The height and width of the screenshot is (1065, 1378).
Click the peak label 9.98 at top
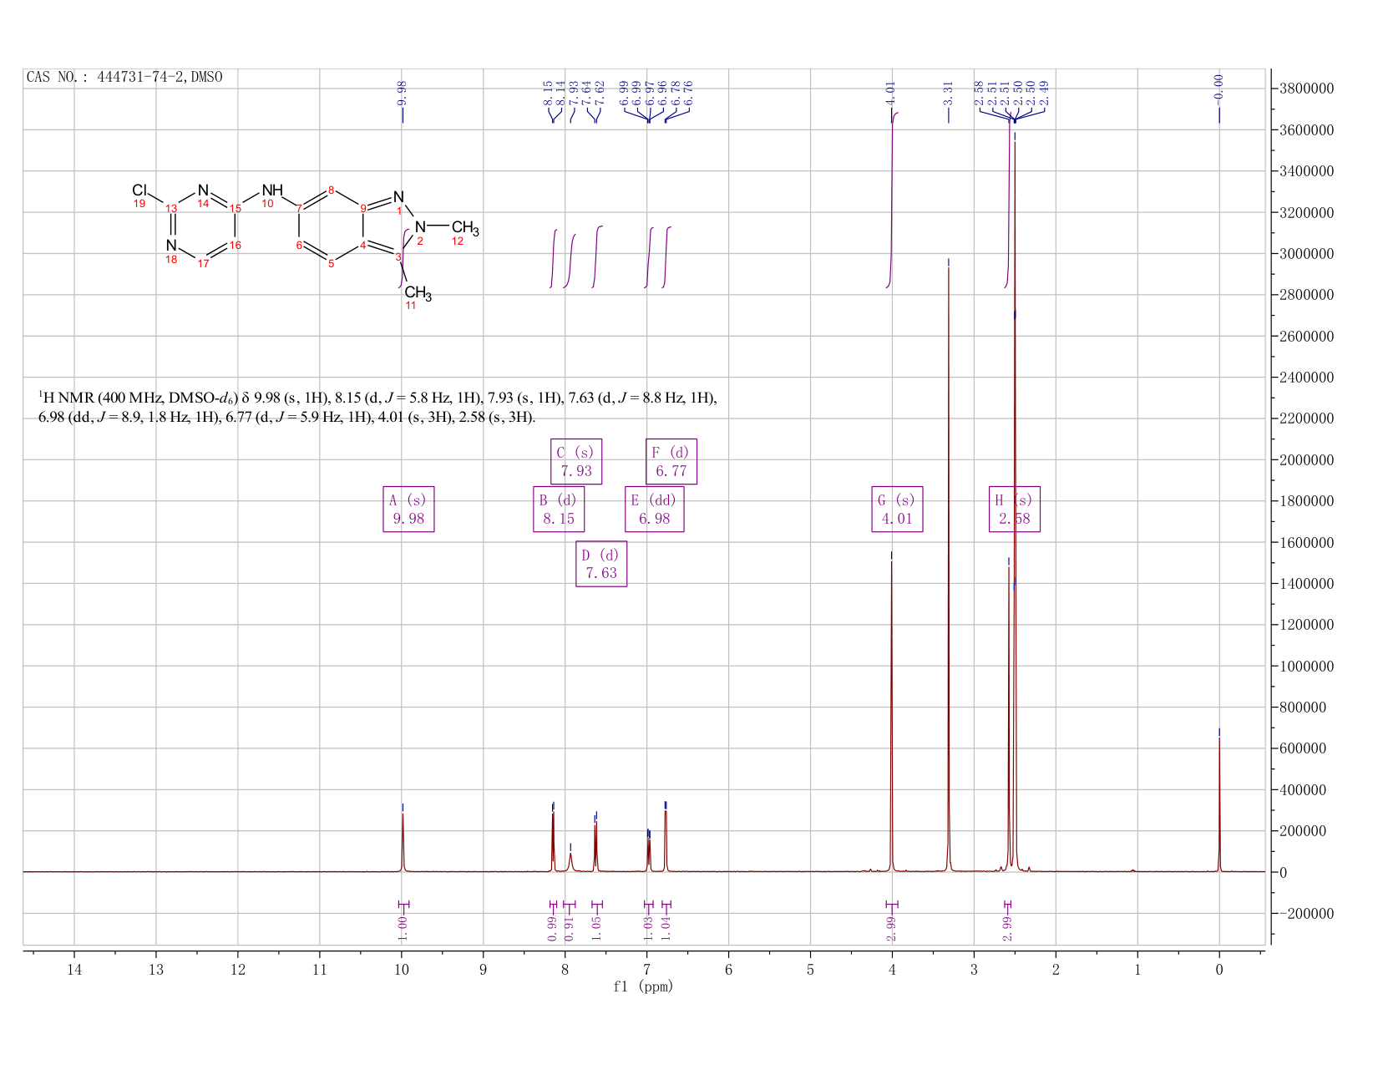403,93
